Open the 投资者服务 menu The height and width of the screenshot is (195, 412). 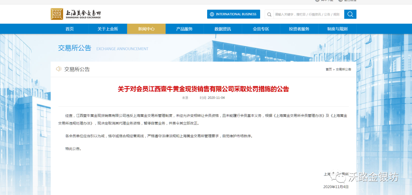pos(299,29)
